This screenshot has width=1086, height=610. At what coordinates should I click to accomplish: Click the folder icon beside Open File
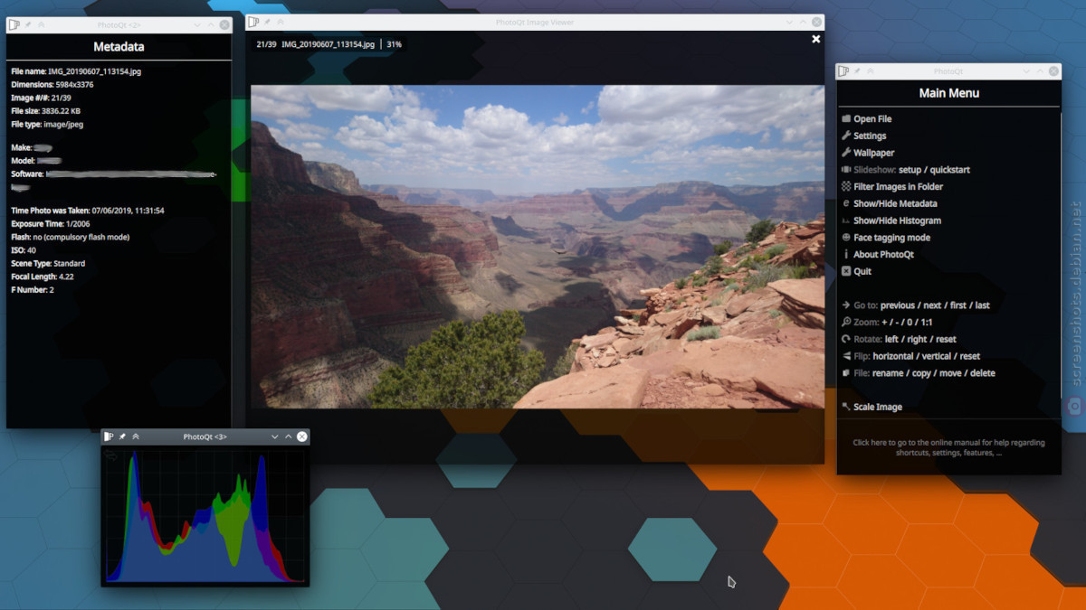(846, 118)
